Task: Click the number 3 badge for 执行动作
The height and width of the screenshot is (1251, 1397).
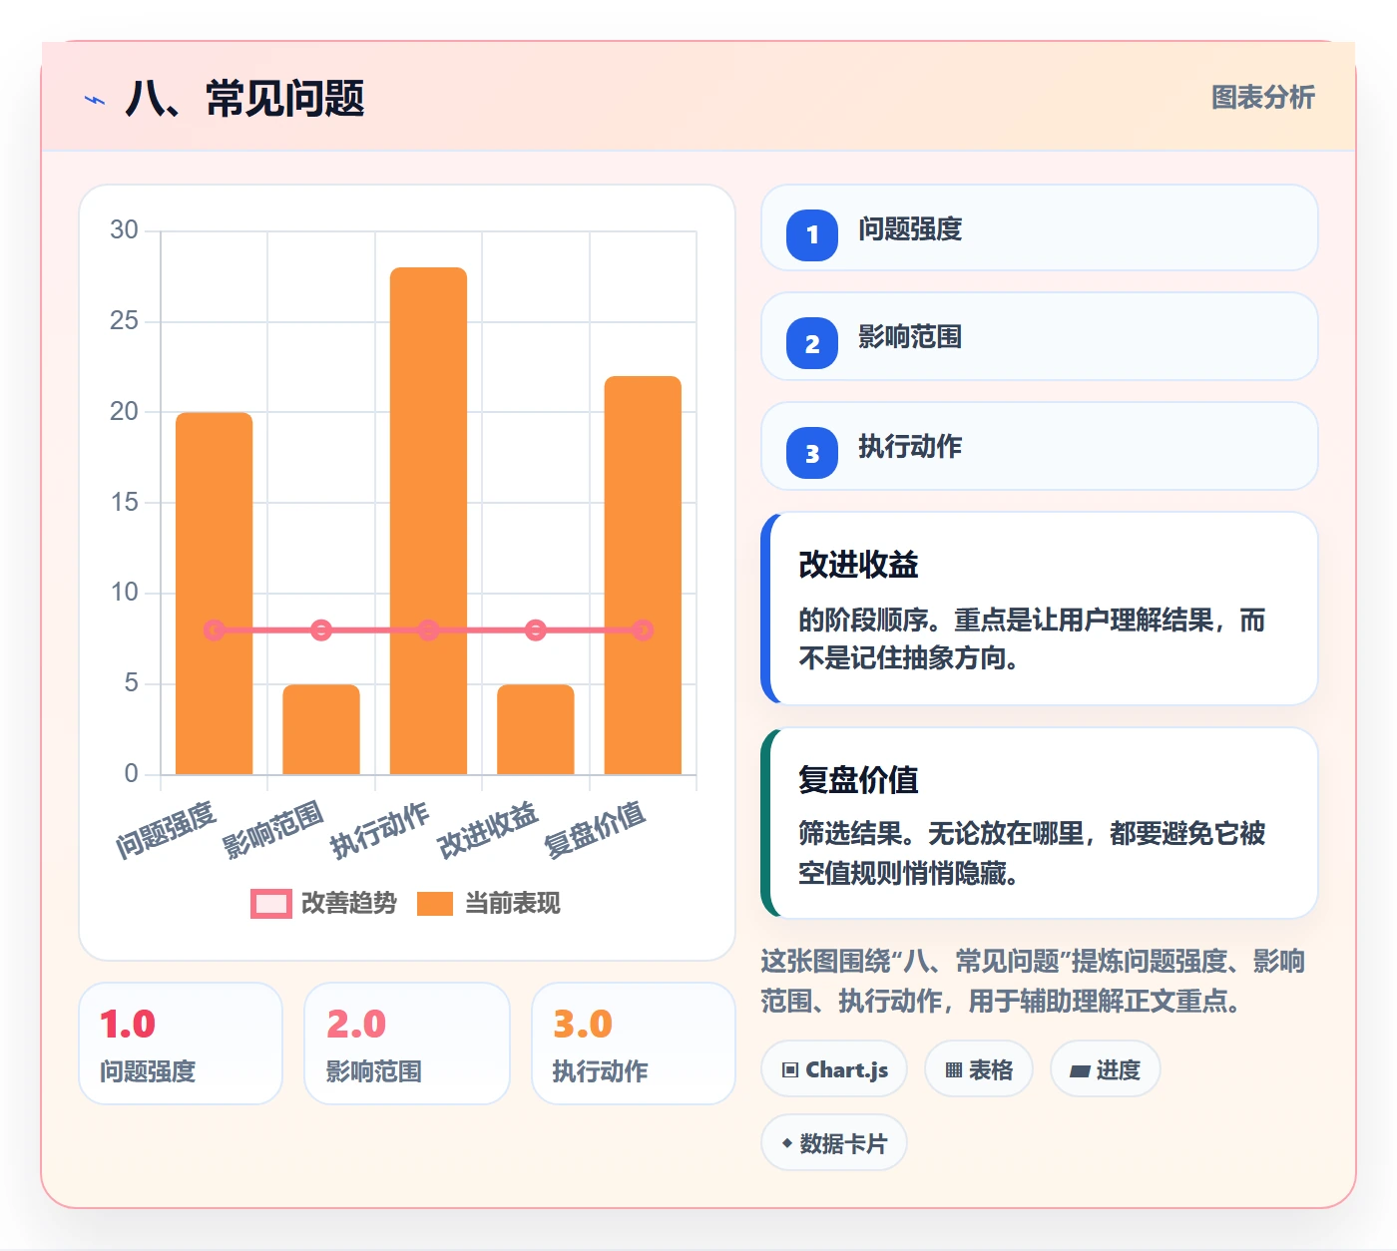Action: (x=812, y=453)
